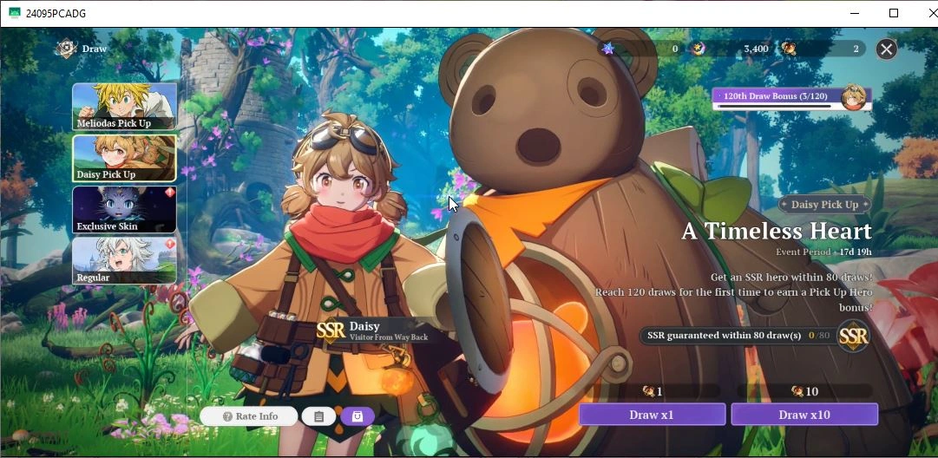
Task: Switch to the Regular banner
Action: pos(124,261)
